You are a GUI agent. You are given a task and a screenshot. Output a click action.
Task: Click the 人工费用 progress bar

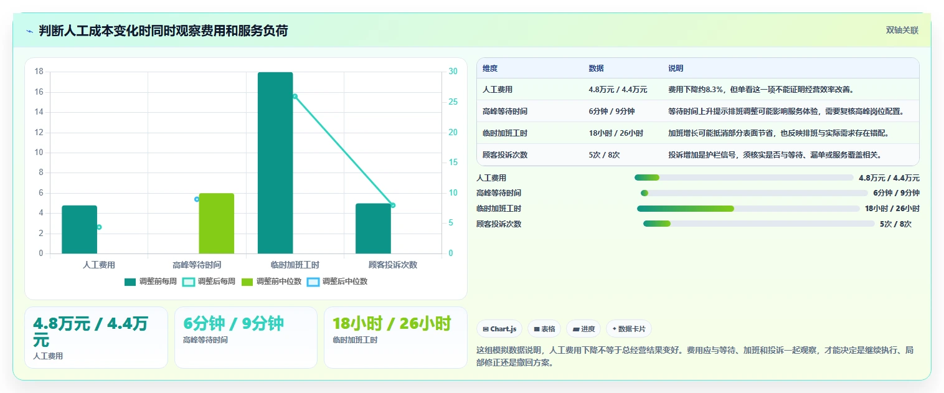(x=743, y=178)
